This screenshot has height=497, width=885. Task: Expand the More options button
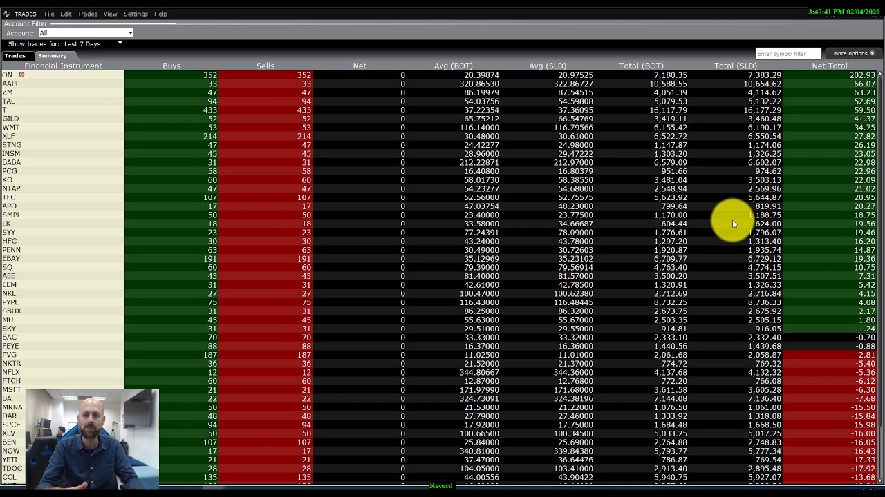click(x=853, y=53)
